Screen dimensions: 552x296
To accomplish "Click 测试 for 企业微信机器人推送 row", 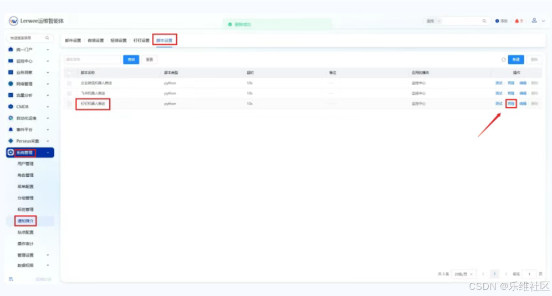I will (x=499, y=83).
